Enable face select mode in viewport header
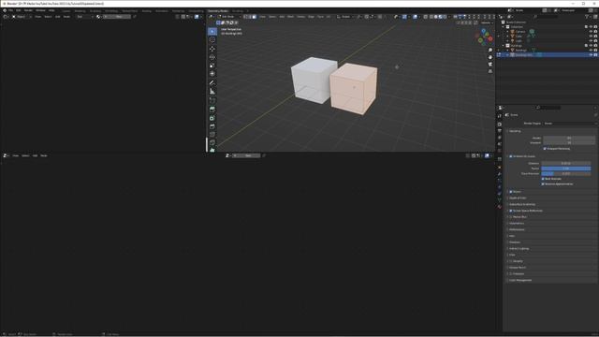Viewport: 599px width, 337px height. point(255,17)
